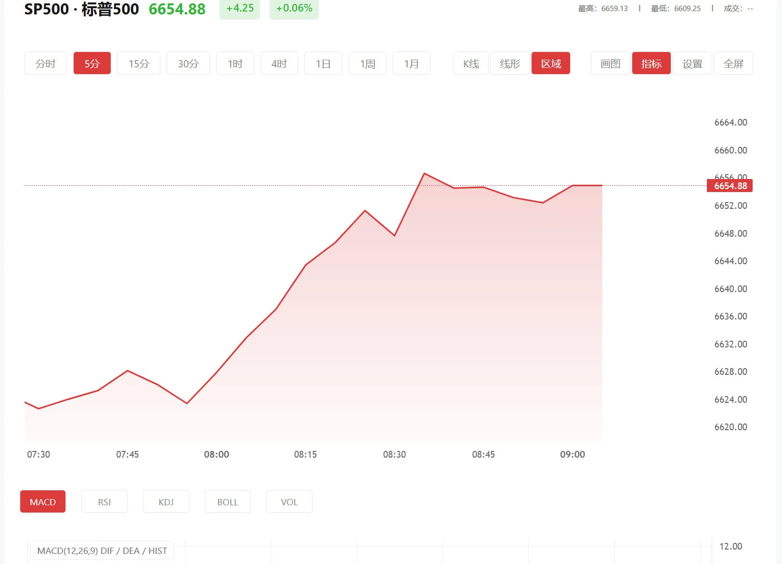Image resolution: width=782 pixels, height=564 pixels.
Task: Open the 画图 drawing tools
Action: click(610, 63)
